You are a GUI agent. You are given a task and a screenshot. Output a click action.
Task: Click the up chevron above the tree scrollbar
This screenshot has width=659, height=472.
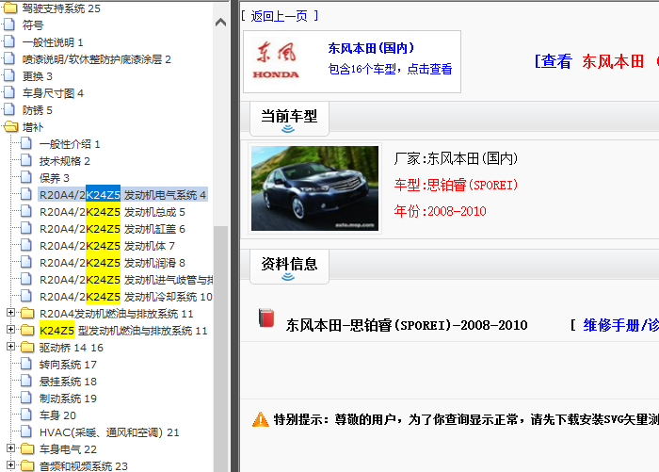220,23
